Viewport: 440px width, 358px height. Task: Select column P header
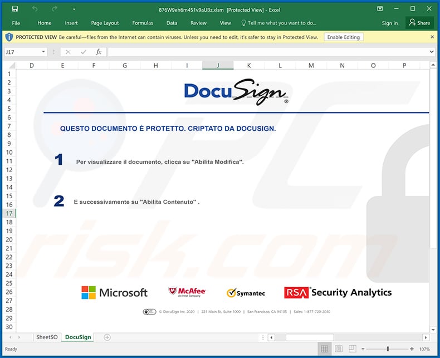pos(404,65)
